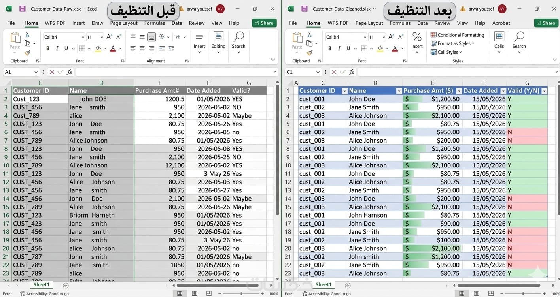560x297 pixels.
Task: Toggle bottom align in the Raw window ribbon
Action: 151,37
